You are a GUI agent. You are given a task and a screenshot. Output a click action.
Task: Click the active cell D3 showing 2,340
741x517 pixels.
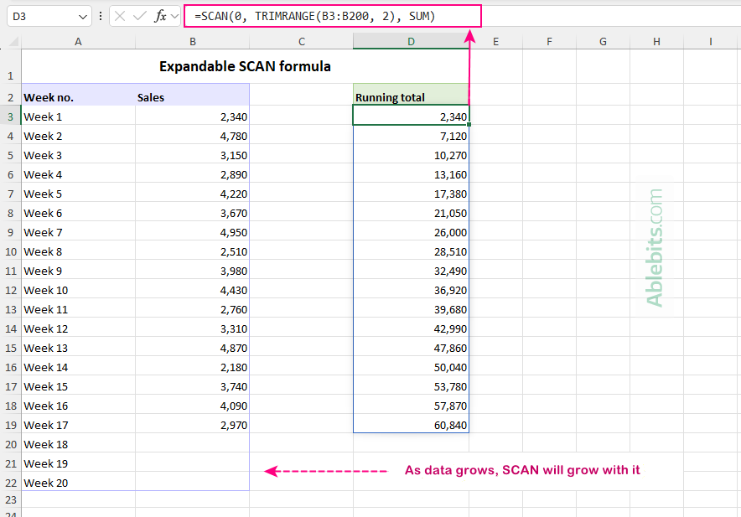[x=411, y=116]
